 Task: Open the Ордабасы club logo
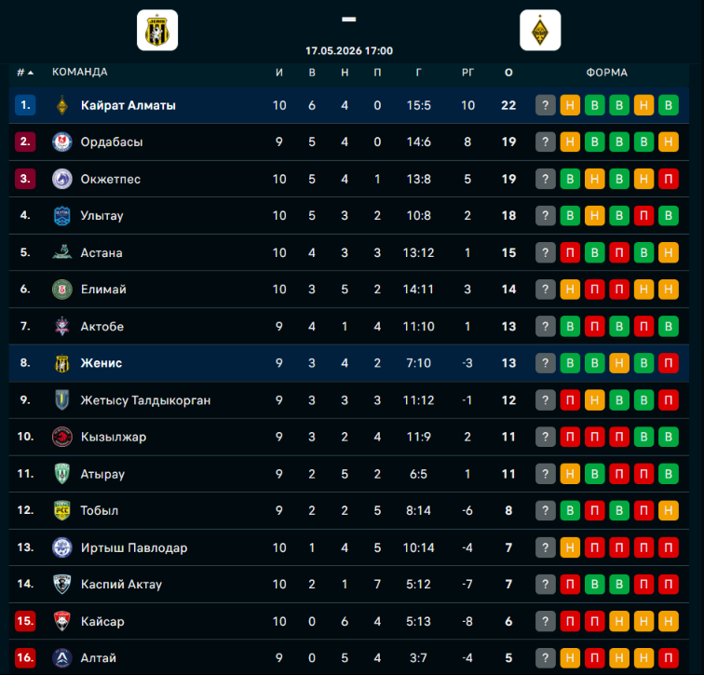click(62, 142)
